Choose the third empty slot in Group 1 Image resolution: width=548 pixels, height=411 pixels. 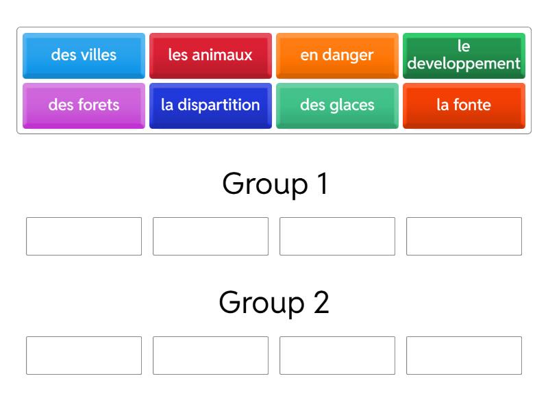tap(337, 236)
